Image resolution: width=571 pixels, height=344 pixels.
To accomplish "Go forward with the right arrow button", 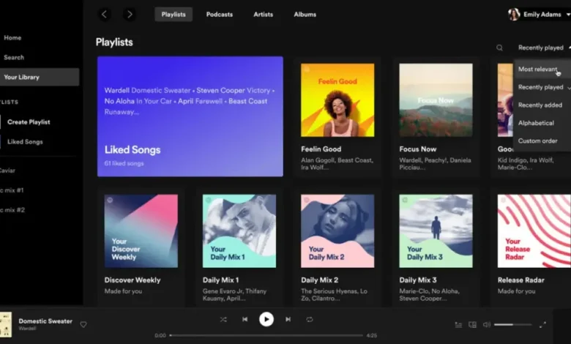I will pos(130,15).
